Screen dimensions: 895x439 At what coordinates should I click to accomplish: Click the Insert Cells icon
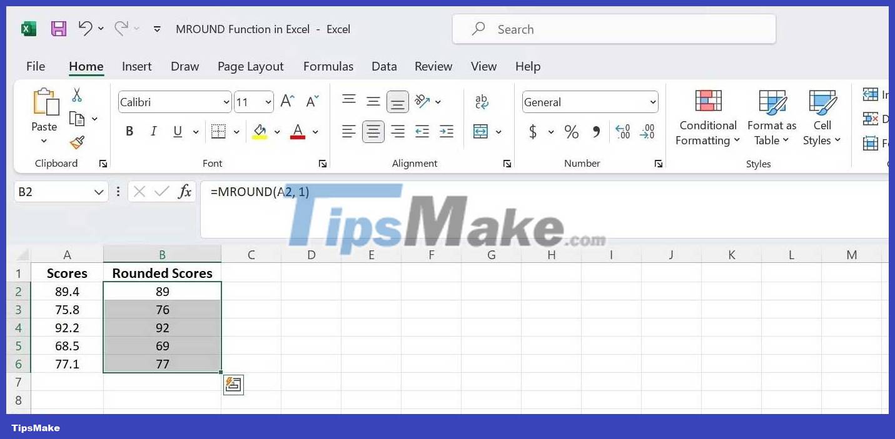pyautogui.click(x=871, y=94)
